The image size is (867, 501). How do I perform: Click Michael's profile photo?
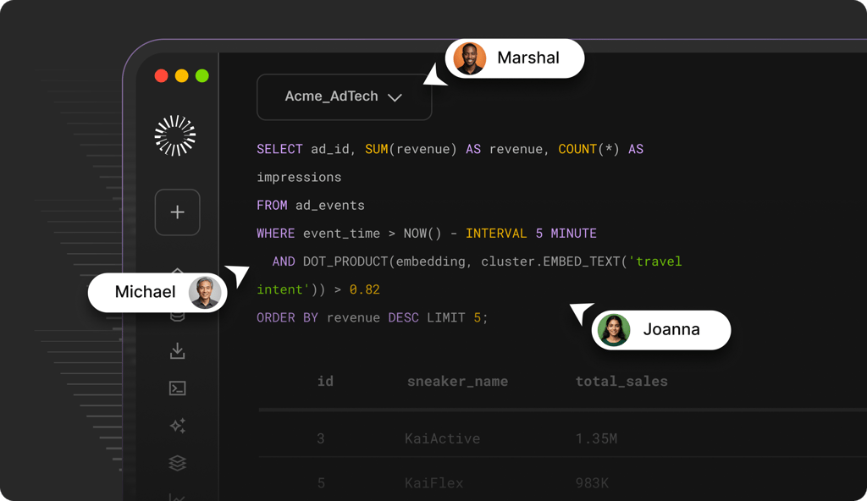pos(205,292)
